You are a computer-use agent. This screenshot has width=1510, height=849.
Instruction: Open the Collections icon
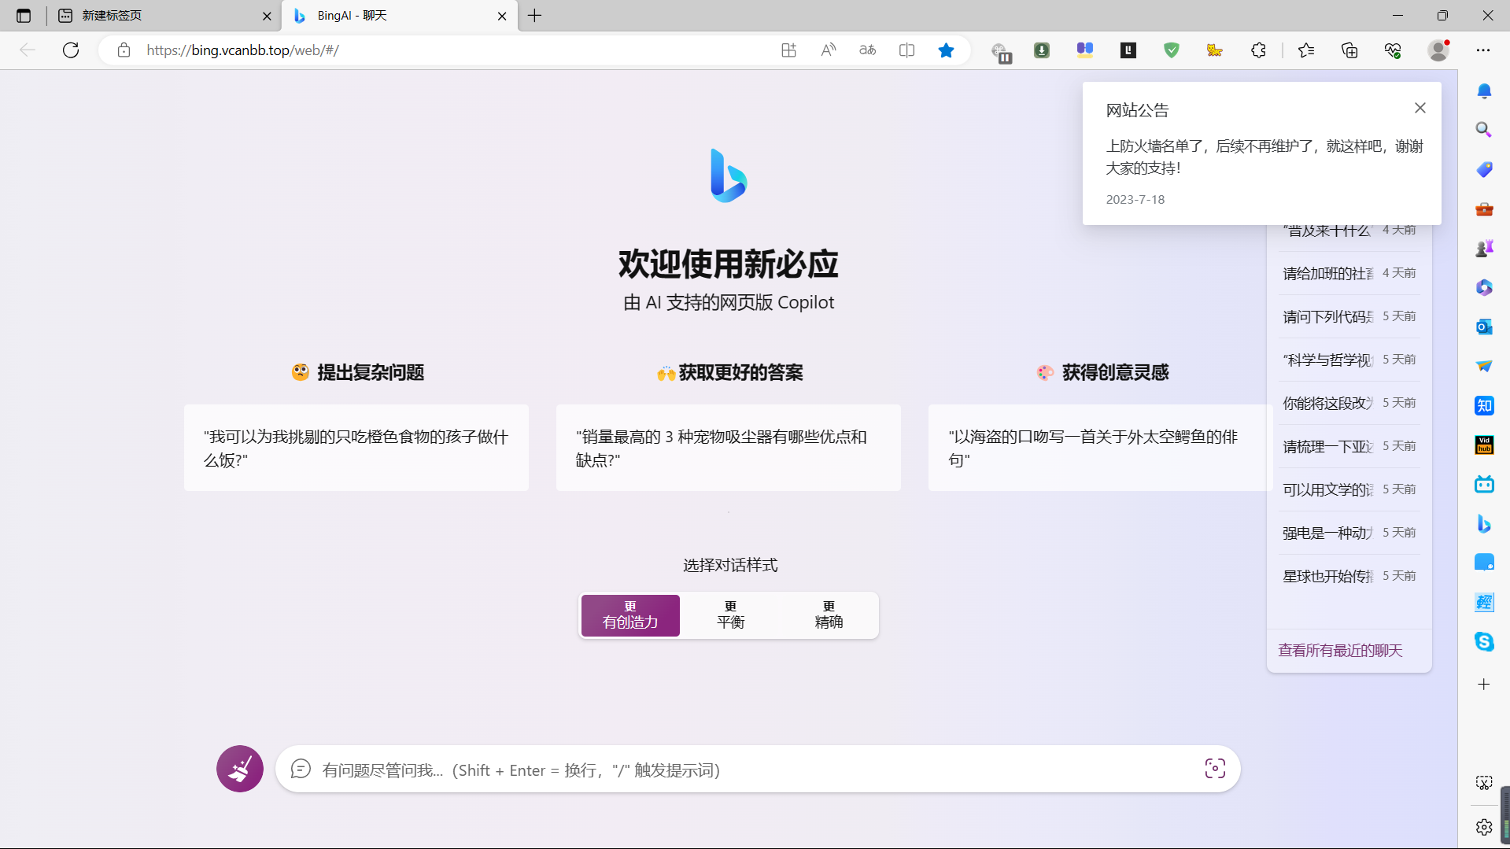(1349, 50)
